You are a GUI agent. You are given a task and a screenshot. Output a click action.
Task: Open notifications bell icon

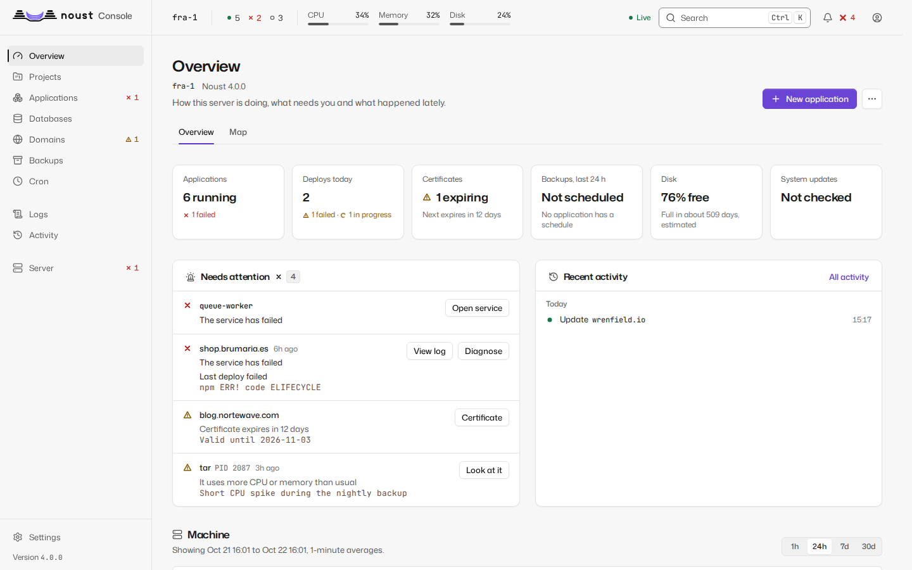[x=827, y=18]
